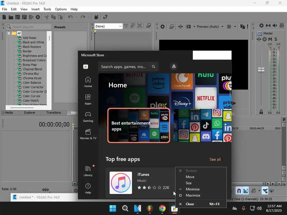Click the New project icon in VEGAS toolbar
The width and height of the screenshot is (287, 215).
click(4, 17)
